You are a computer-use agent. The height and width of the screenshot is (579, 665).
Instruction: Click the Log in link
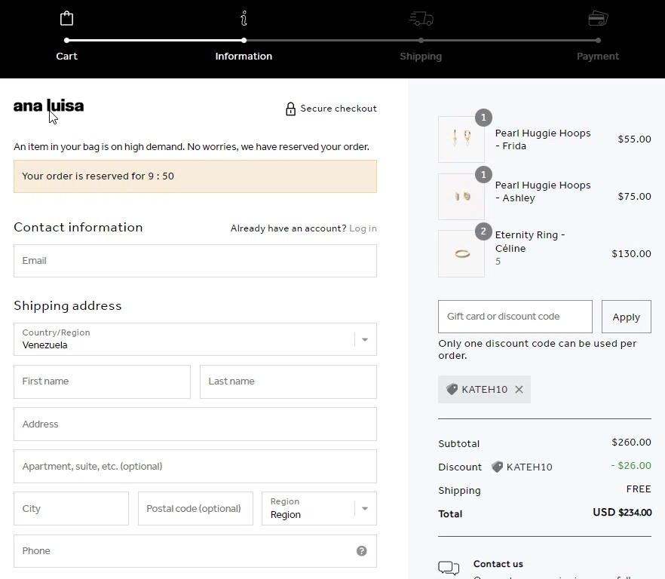pos(363,228)
